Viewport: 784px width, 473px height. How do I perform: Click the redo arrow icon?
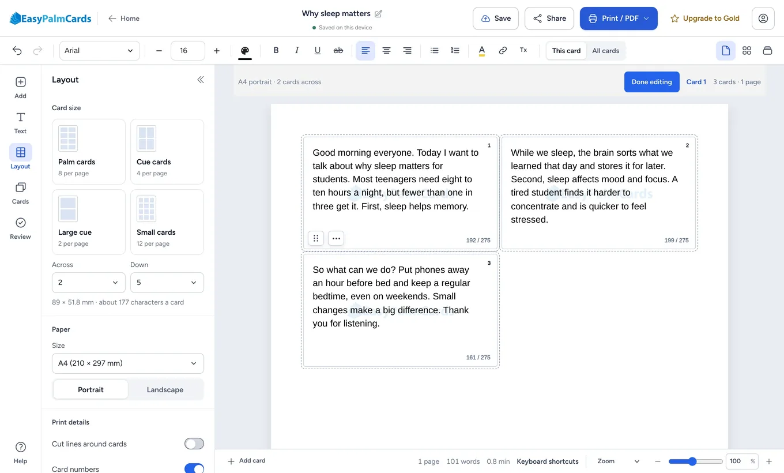[38, 51]
